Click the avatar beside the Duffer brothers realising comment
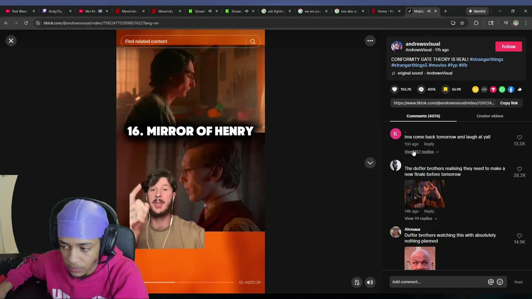The width and height of the screenshot is (532, 299). point(396,165)
